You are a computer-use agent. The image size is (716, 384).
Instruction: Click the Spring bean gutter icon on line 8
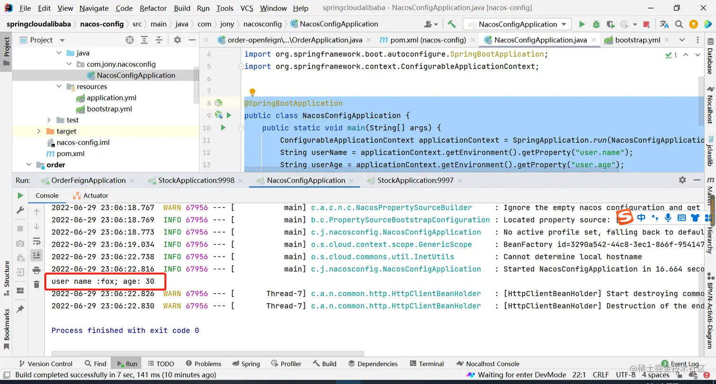click(x=218, y=103)
